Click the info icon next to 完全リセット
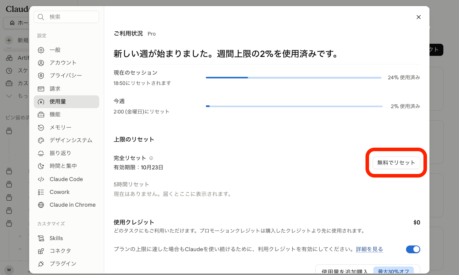 151,158
